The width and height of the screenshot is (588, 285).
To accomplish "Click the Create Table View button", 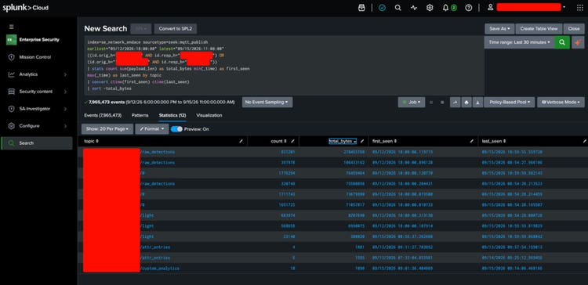I will click(x=539, y=29).
